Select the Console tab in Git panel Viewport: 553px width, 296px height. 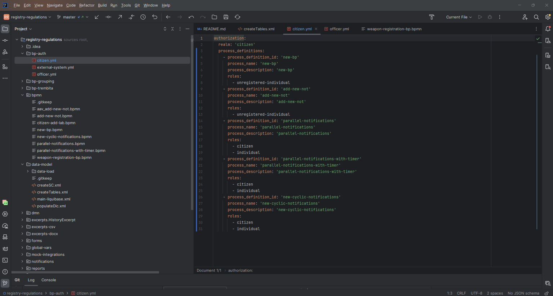pos(49,280)
